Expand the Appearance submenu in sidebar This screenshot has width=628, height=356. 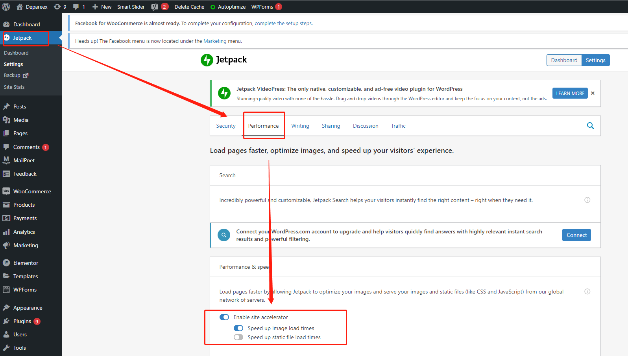tap(28, 308)
